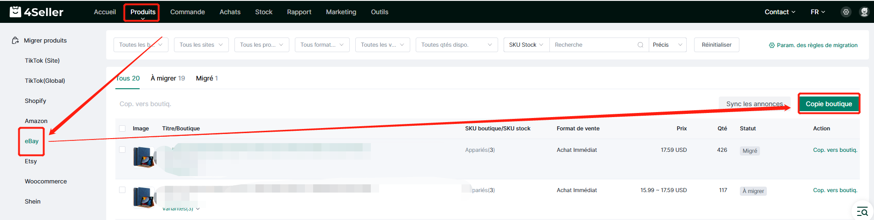Switch to the Tous 20 tab

tap(128, 78)
